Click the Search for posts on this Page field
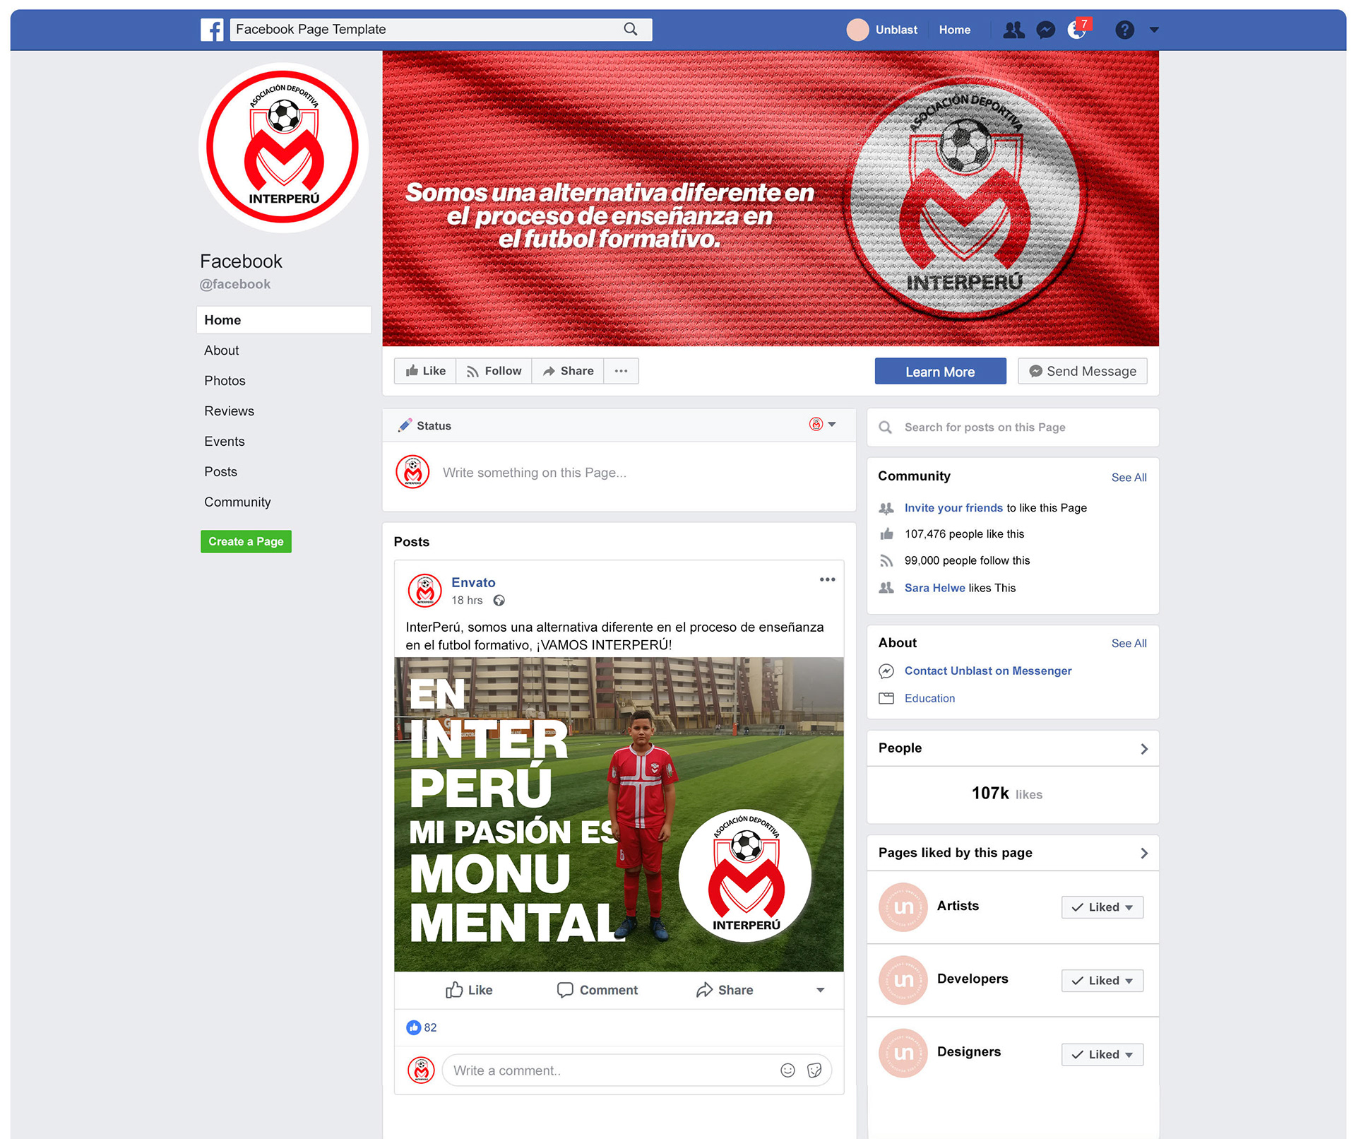This screenshot has height=1139, width=1356. tap(1013, 427)
